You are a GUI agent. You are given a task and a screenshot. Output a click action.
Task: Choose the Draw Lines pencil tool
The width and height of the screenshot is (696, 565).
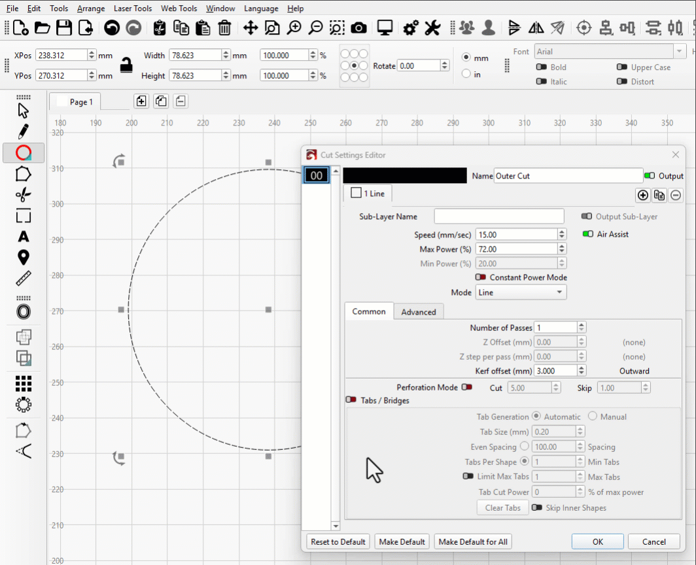click(24, 131)
